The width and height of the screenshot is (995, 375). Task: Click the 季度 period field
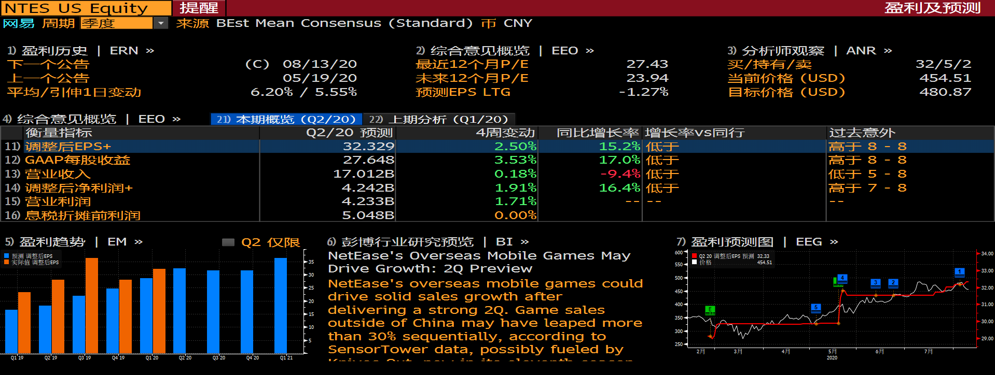117,23
